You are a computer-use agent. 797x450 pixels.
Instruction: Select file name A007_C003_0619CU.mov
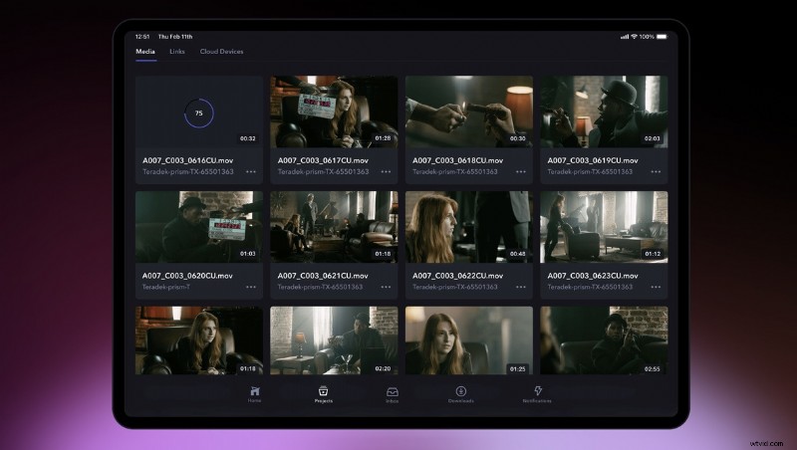(x=593, y=160)
